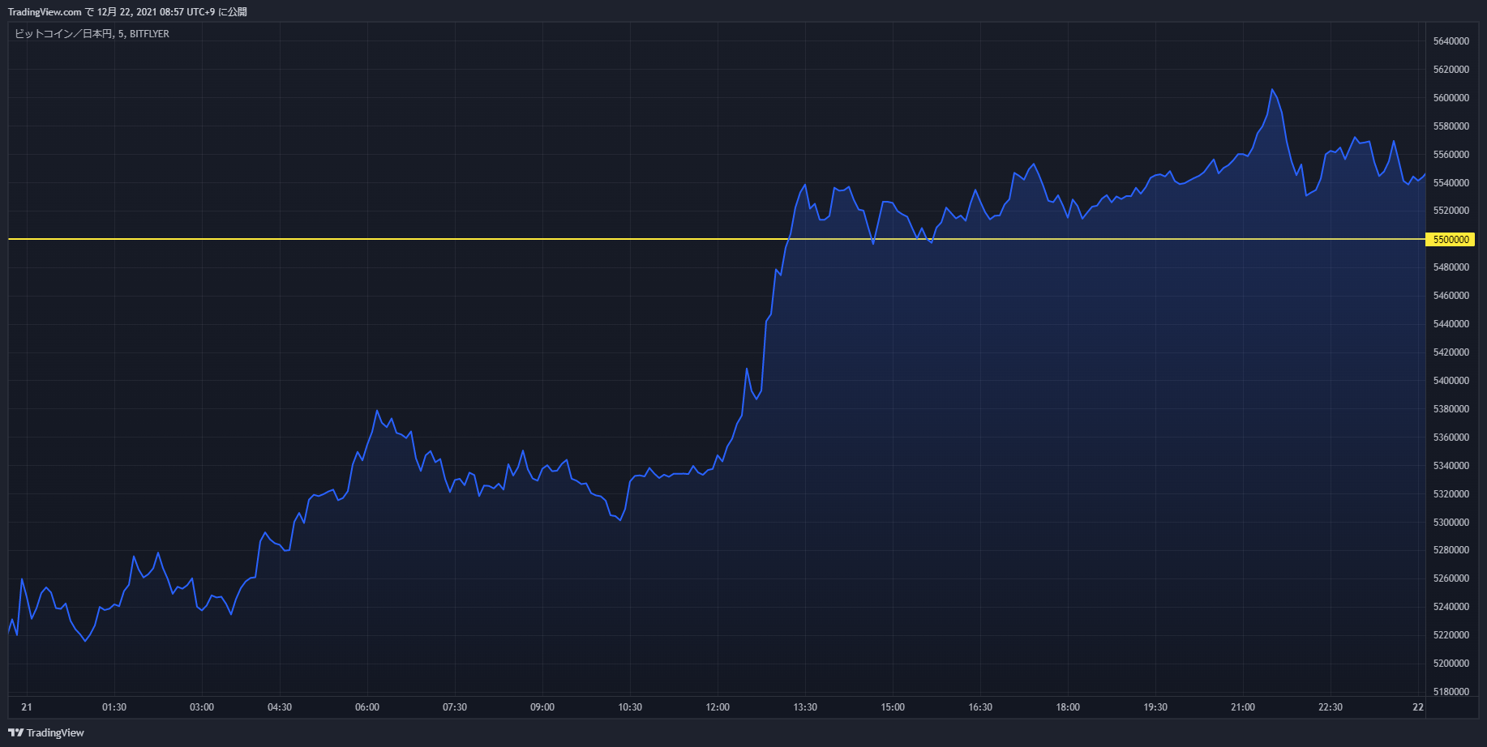Click the 13:30 time axis label
Screen dimensions: 1487x747
805,707
